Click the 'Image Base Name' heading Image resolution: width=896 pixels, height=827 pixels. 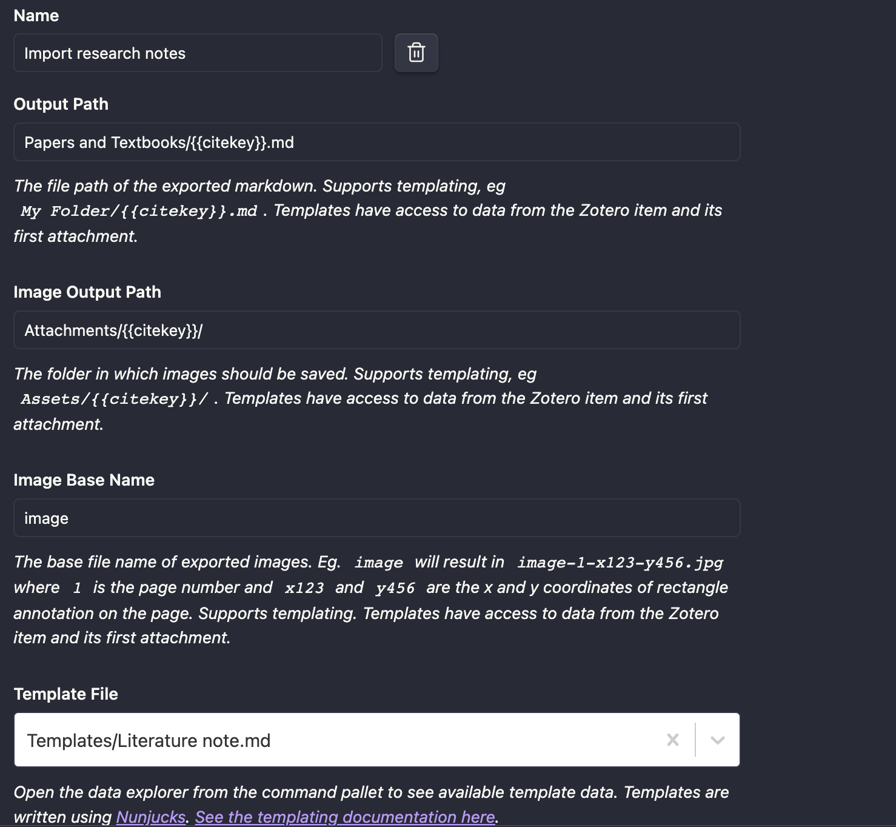[84, 480]
